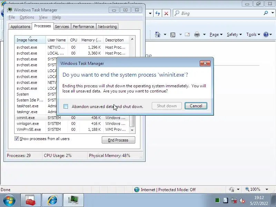This screenshot has width=276, height=207.
Task: Click the network tray icon with red X
Action: pos(234,200)
